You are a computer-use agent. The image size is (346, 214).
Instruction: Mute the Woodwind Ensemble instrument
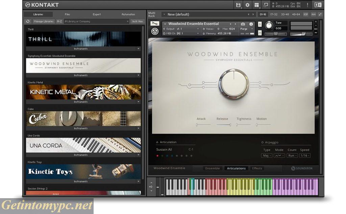260,33
